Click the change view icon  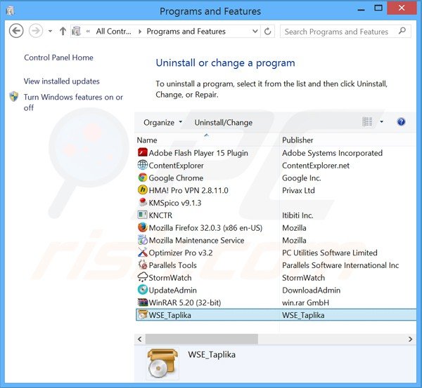[x=367, y=122]
